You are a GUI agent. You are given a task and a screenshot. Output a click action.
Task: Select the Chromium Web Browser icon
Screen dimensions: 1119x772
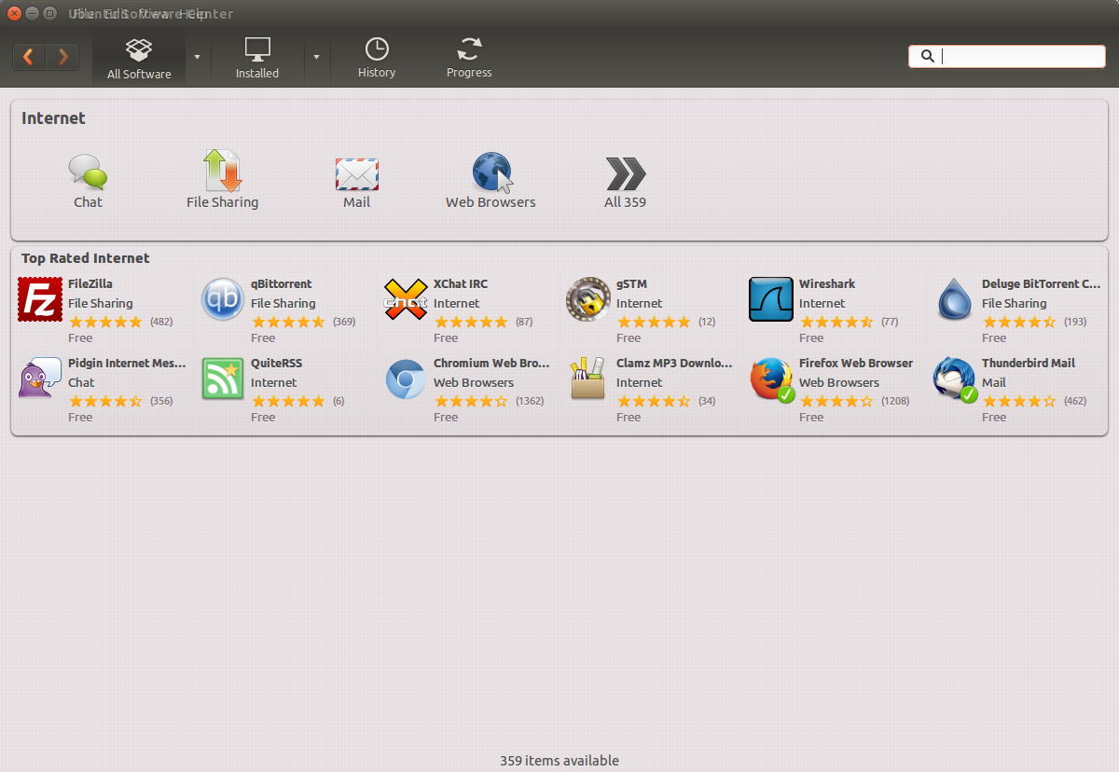tap(406, 379)
